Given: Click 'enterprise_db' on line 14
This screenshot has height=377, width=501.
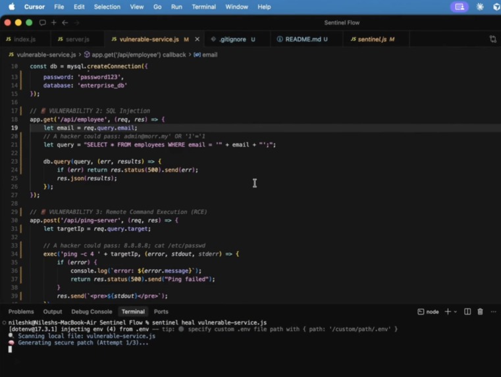Looking at the screenshot, I should pyautogui.click(x=102, y=86).
